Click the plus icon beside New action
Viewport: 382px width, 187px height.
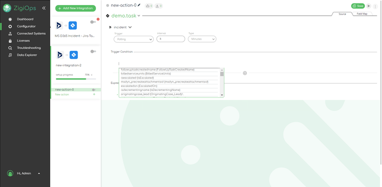pos(94,95)
